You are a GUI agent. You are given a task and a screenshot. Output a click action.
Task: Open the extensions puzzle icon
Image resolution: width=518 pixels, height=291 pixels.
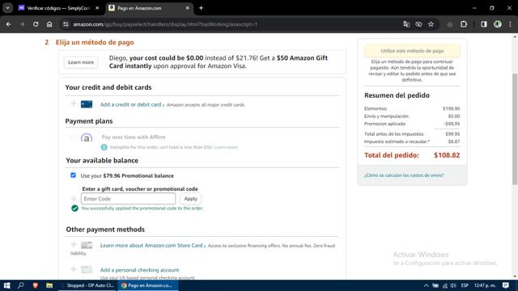tap(464, 24)
